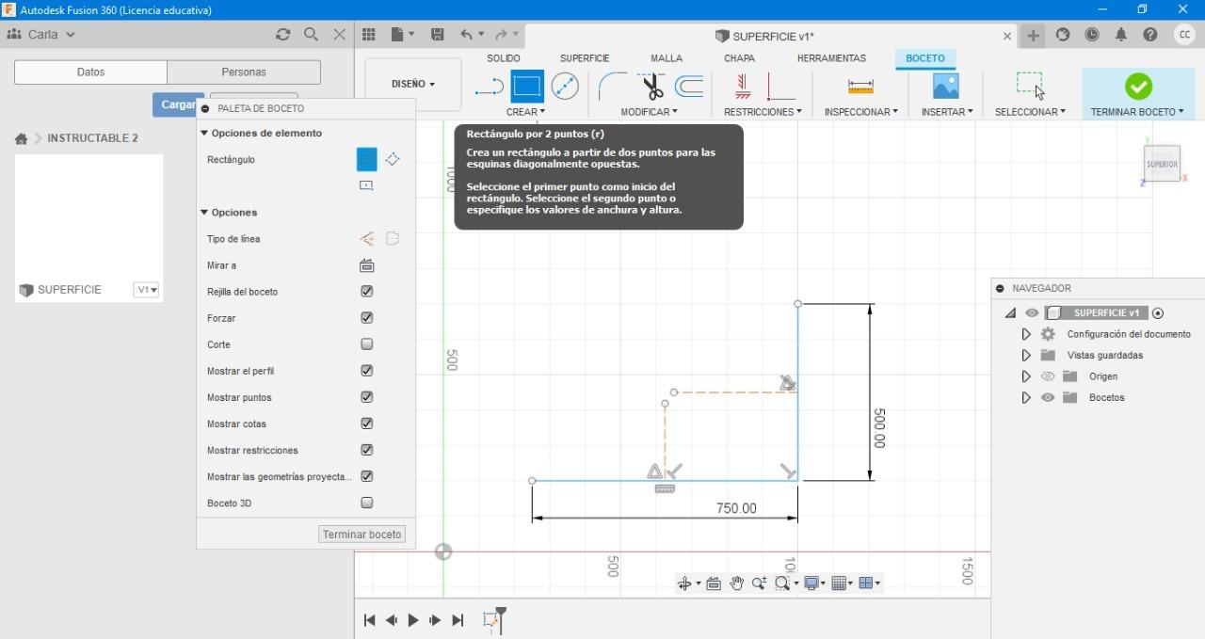Activate the selection window tool icon

pyautogui.click(x=1030, y=85)
